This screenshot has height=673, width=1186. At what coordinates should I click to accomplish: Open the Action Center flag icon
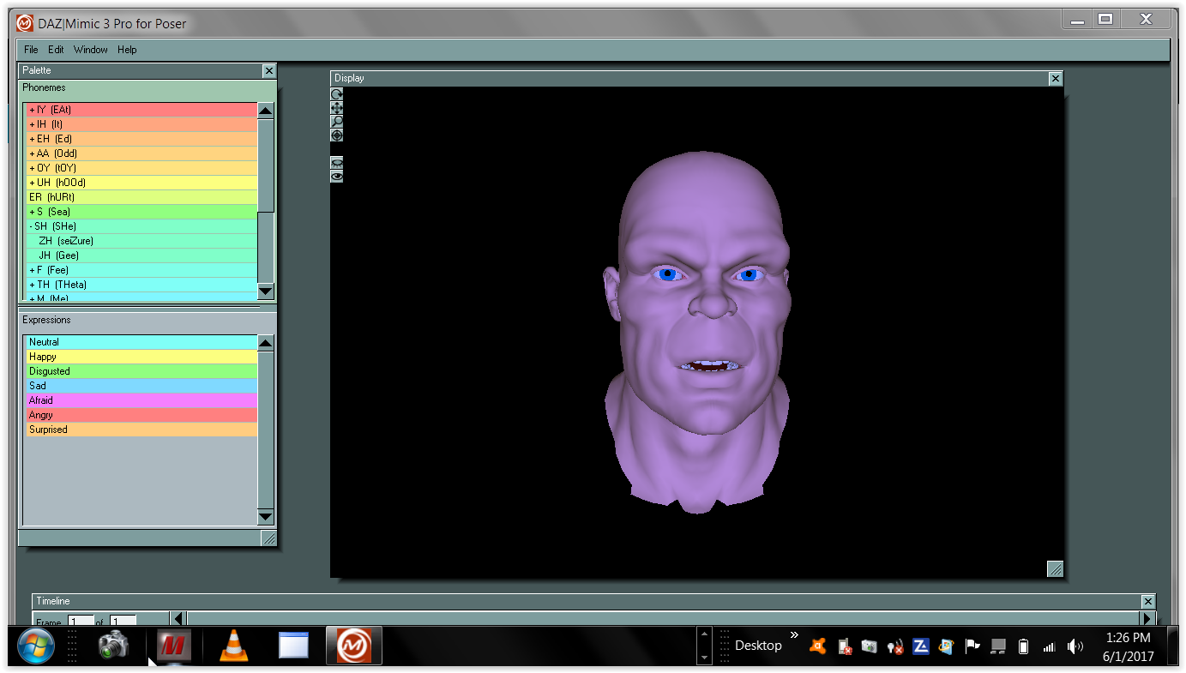click(x=972, y=646)
